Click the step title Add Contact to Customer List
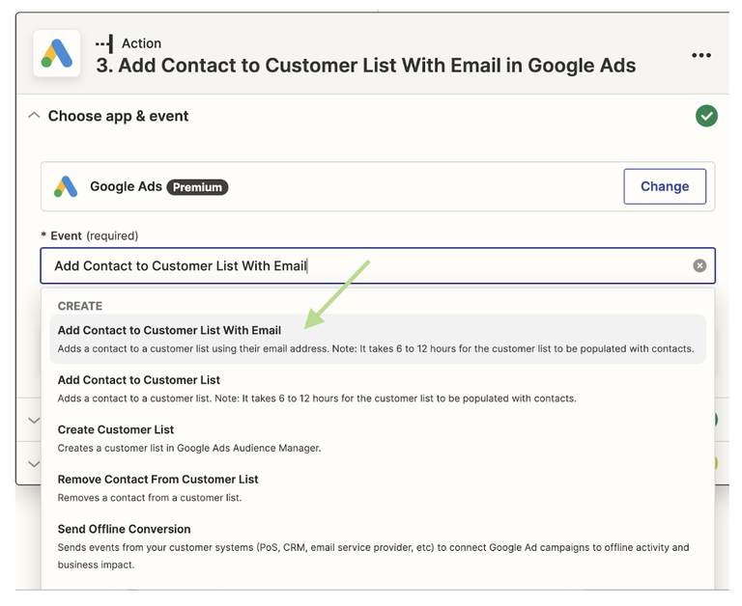742x606 pixels. click(x=366, y=66)
